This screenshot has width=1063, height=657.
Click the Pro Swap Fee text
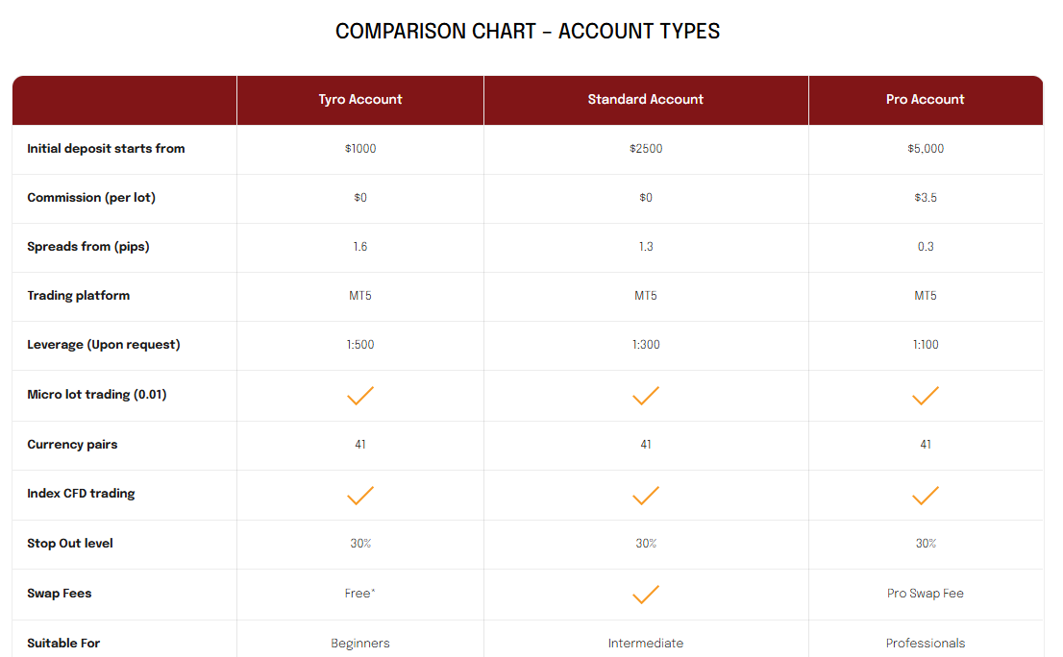(926, 594)
